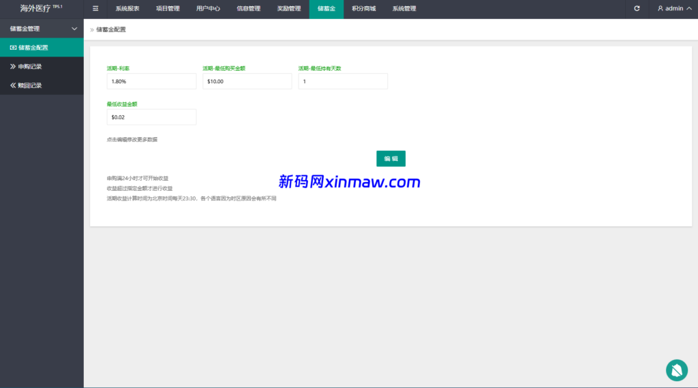
Task: Select 储蓄金配置 sidebar item
Action: click(x=42, y=48)
